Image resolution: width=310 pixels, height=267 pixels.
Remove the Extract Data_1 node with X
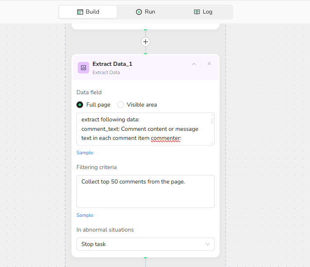click(x=209, y=64)
